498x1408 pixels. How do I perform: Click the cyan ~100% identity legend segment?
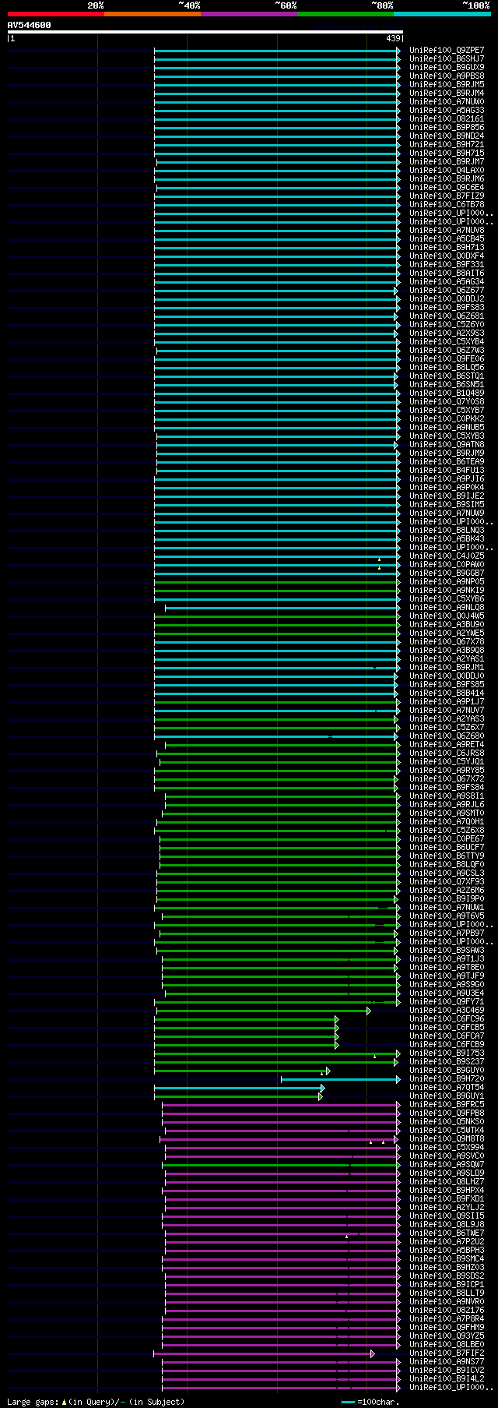tap(442, 14)
